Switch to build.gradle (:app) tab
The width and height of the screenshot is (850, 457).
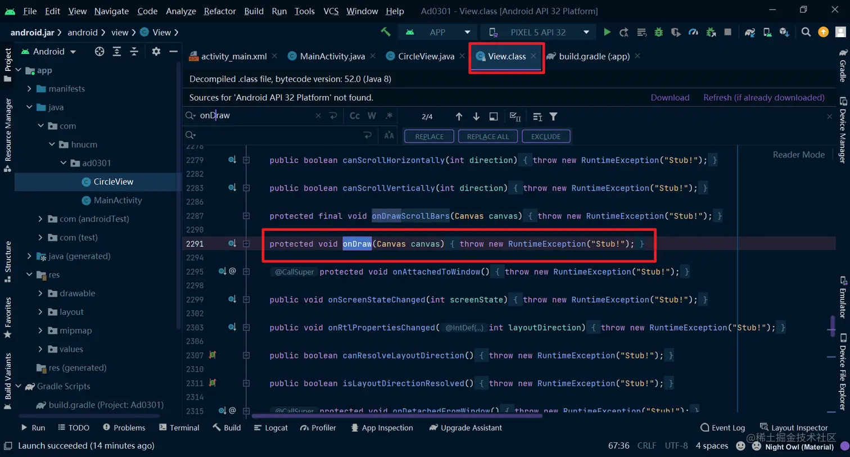[594, 56]
